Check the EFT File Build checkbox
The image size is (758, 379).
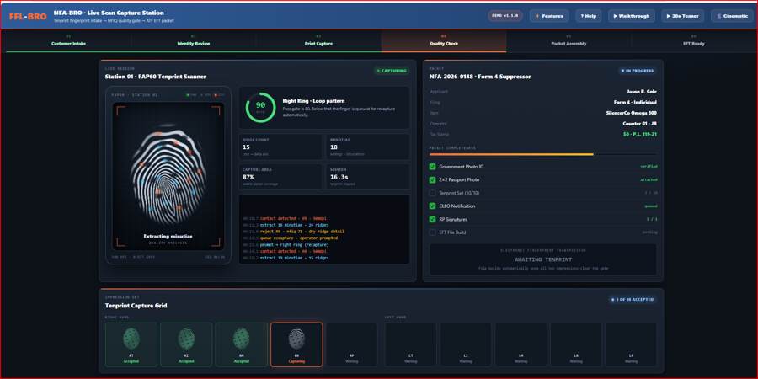point(433,232)
